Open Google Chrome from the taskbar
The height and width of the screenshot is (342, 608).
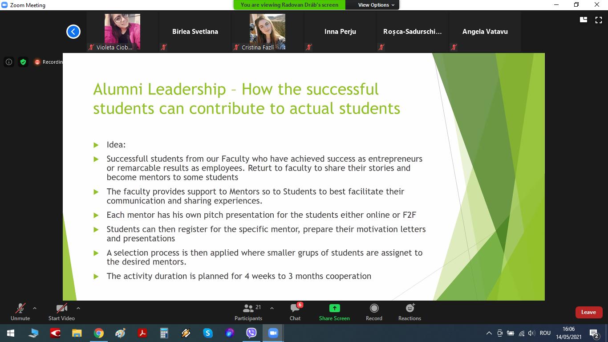coord(99,333)
